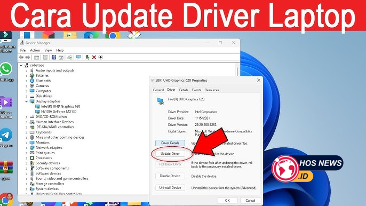Click the download arrow circle toolbar icon

101,57
